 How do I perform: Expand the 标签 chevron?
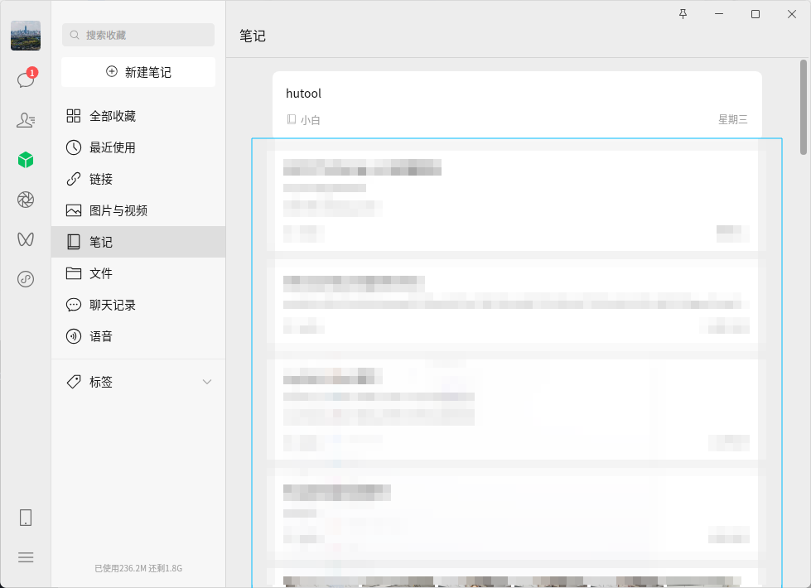pos(207,382)
